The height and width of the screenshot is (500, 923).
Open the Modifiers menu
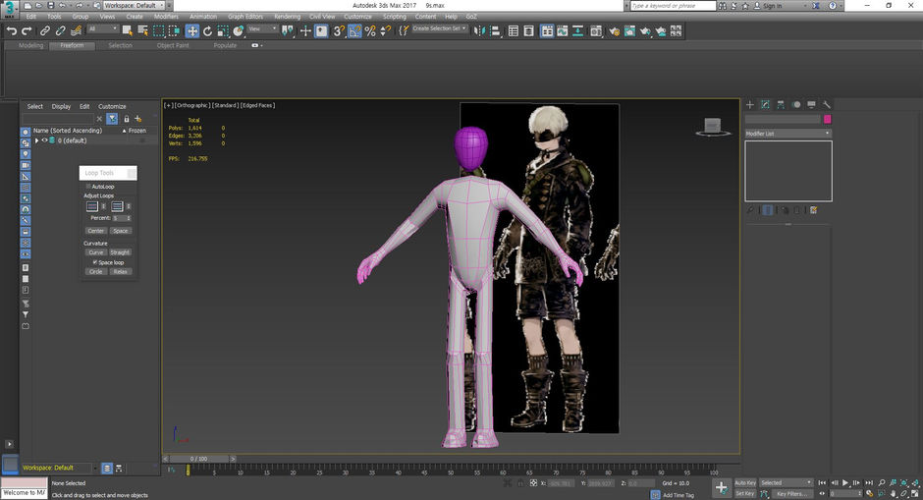tap(166, 17)
